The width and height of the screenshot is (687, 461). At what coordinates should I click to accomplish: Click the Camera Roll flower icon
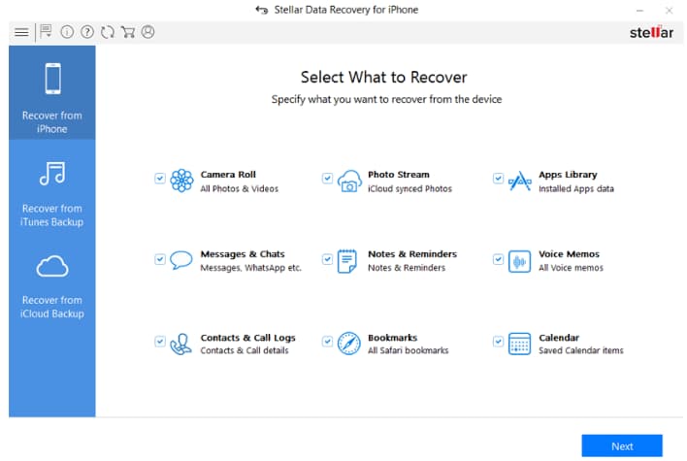pyautogui.click(x=181, y=181)
